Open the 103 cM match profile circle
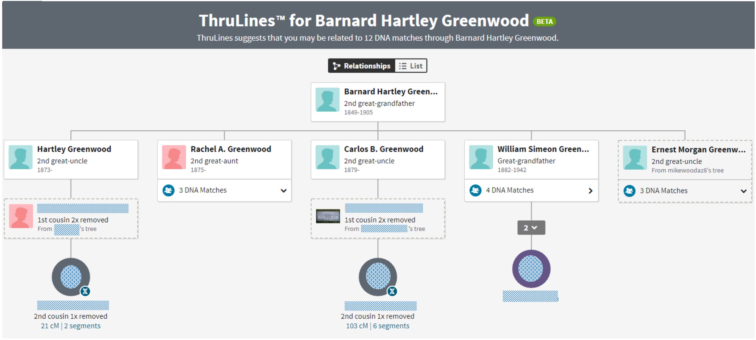 [x=378, y=277]
